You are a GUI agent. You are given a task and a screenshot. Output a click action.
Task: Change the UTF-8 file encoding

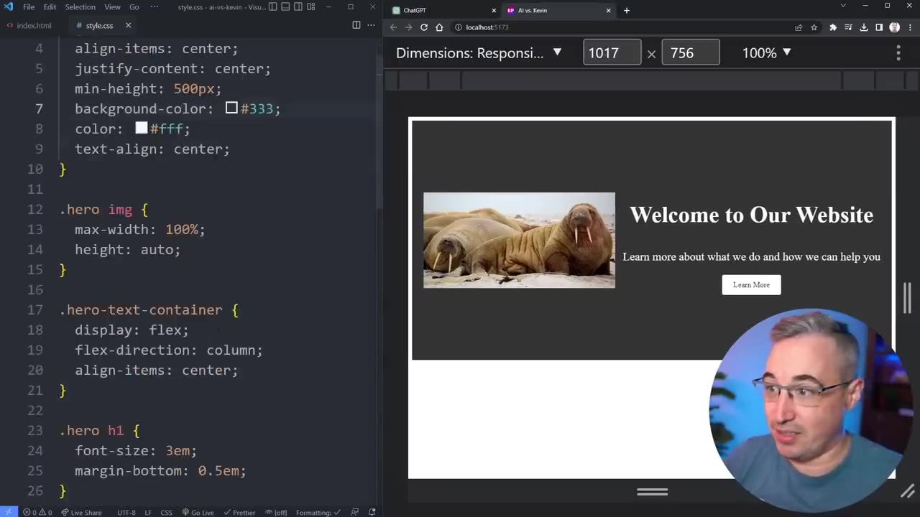(126, 512)
